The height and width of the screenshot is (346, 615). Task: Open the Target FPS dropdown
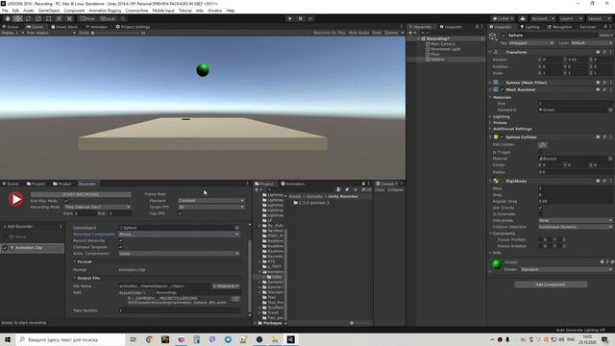(x=211, y=207)
